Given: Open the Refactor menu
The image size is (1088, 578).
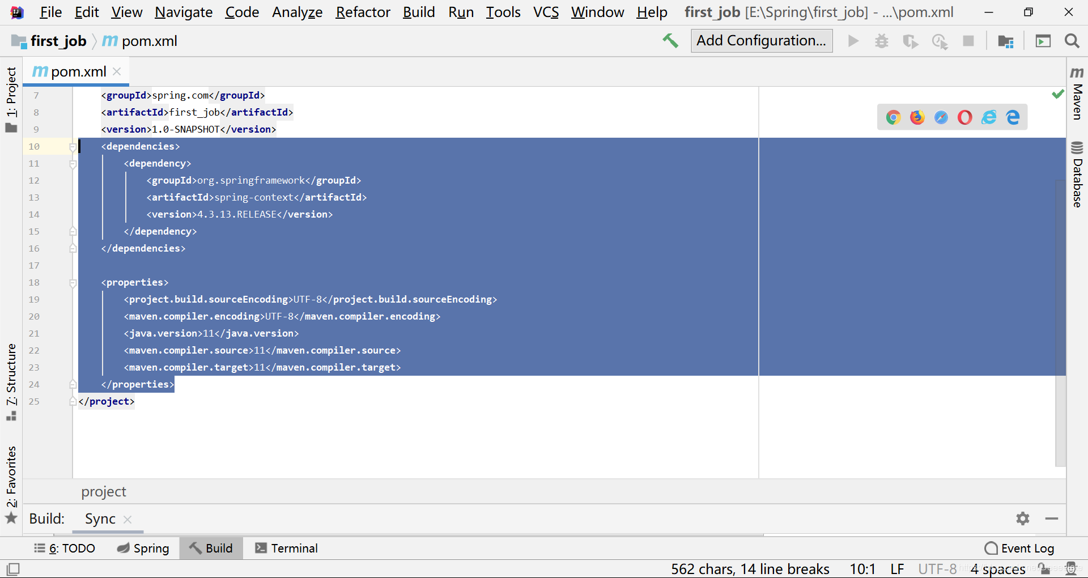Looking at the screenshot, I should 363,12.
